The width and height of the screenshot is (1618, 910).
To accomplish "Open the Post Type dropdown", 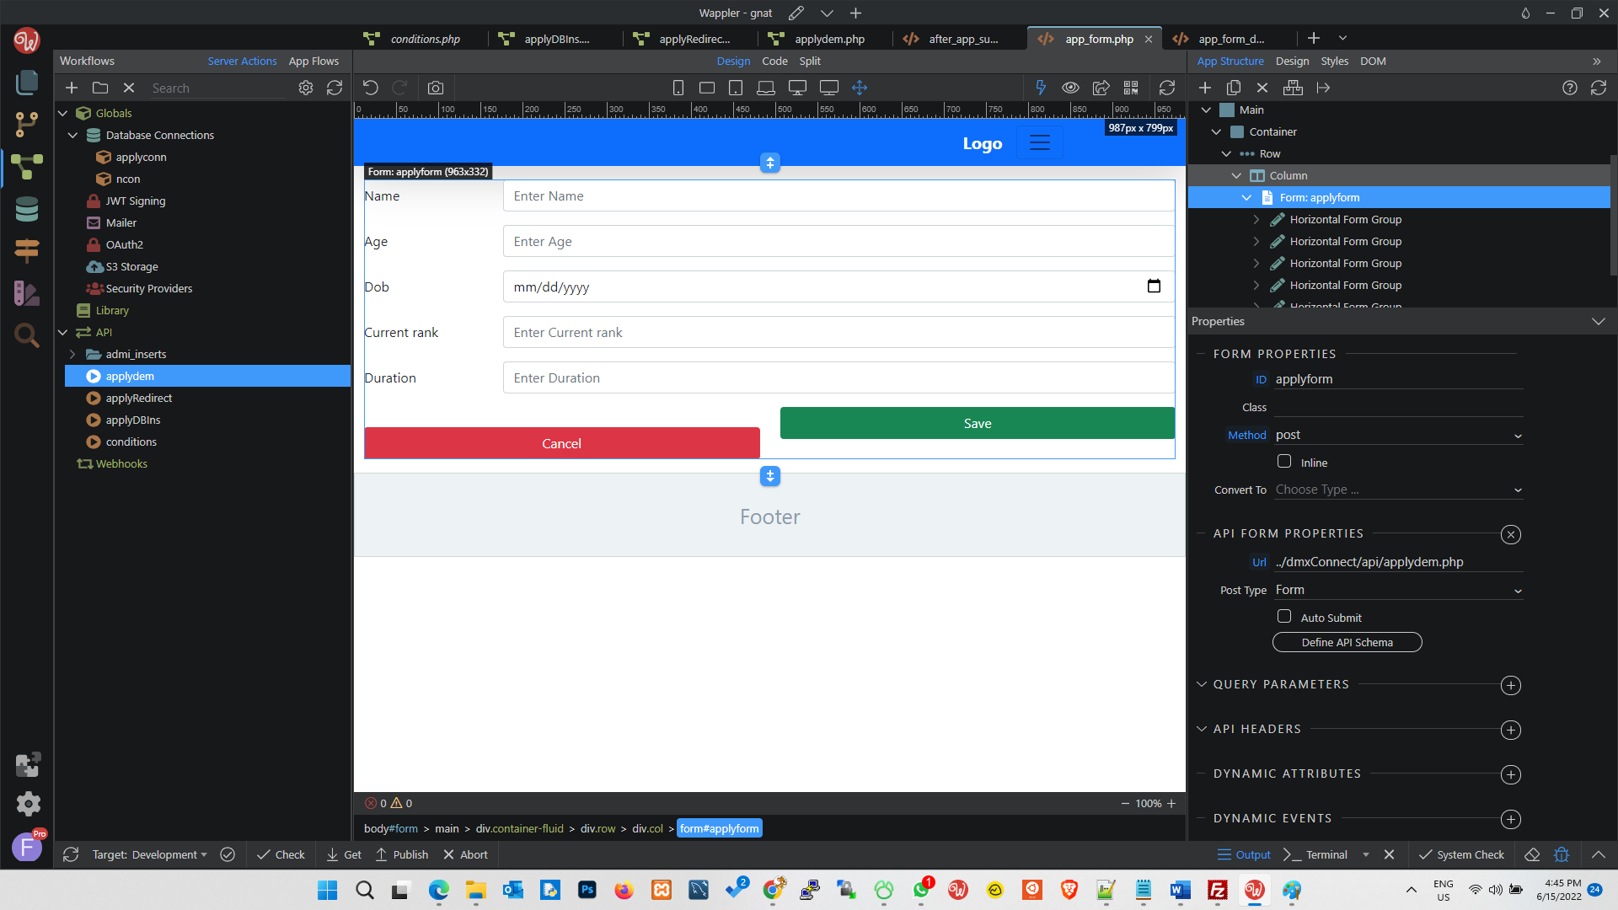I will (1398, 590).
